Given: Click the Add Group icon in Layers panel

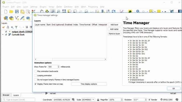Looking at the screenshot, I should coord(8,27).
